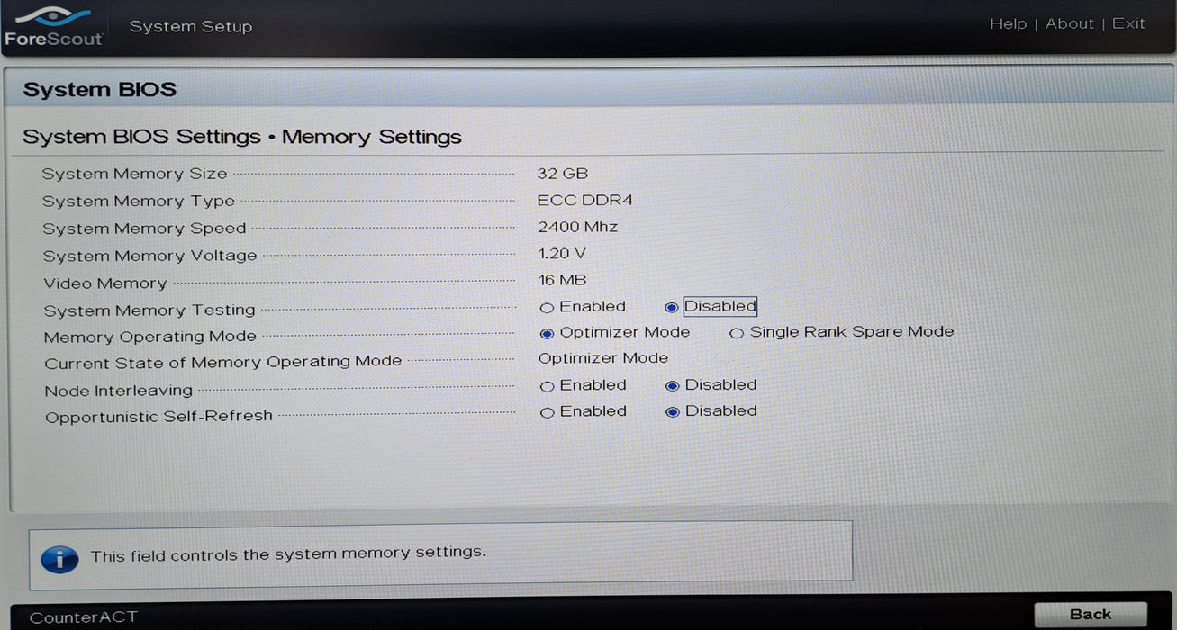This screenshot has width=1177, height=630.
Task: Click the Memory Operating Mode label
Action: [x=150, y=337]
